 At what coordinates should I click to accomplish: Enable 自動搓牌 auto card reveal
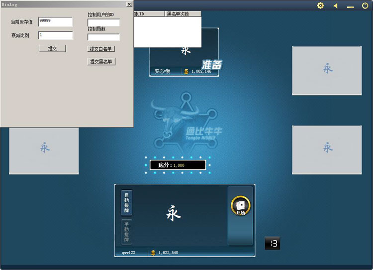coord(127,203)
